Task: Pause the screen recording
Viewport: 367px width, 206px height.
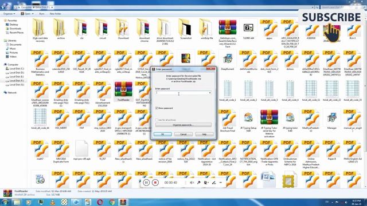Action: 146,183
